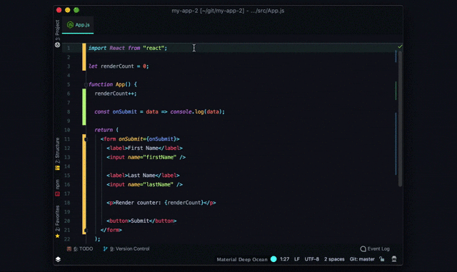Click the yellow change marker beside line 1

coord(84,48)
